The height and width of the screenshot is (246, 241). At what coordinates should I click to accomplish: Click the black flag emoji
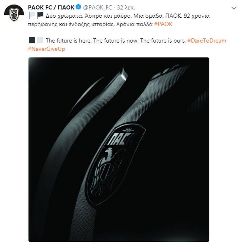[40, 15]
